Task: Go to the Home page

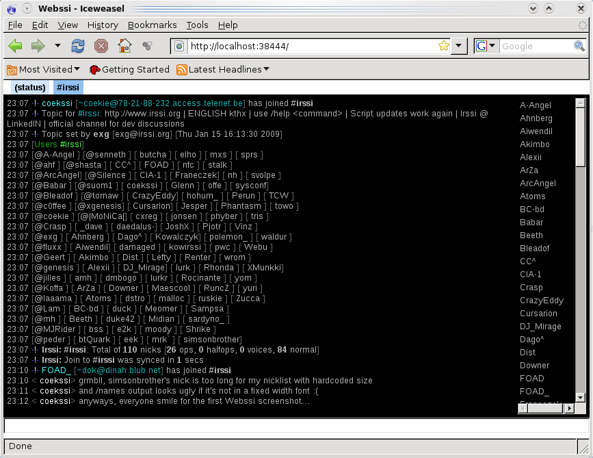Action: point(124,46)
